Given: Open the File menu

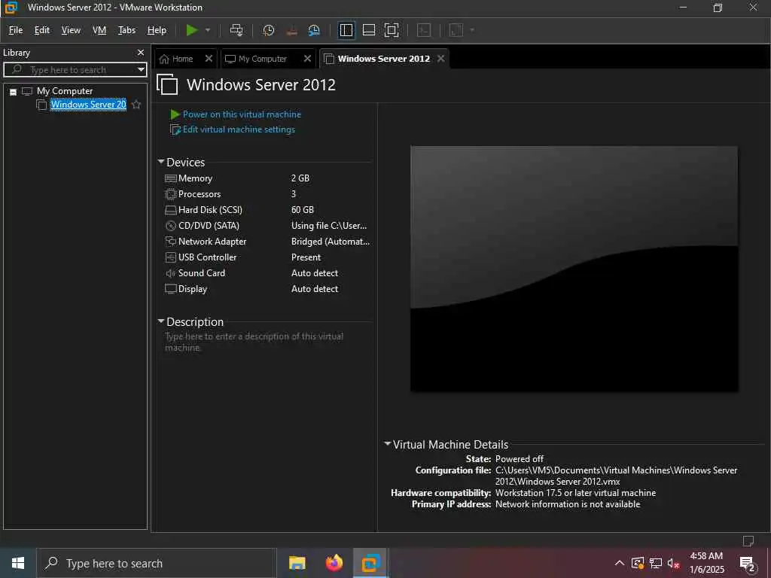Looking at the screenshot, I should click(16, 30).
